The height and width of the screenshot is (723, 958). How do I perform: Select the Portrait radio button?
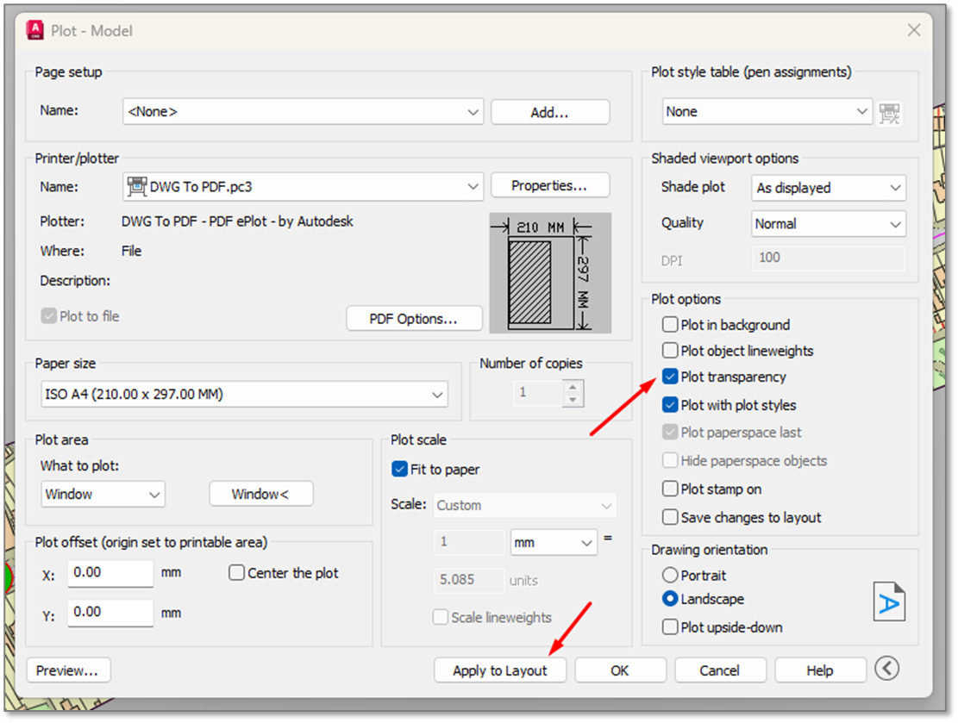[670, 575]
